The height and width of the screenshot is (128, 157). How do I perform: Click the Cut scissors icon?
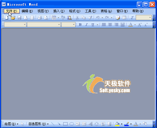pyautogui.click(x=77, y=18)
